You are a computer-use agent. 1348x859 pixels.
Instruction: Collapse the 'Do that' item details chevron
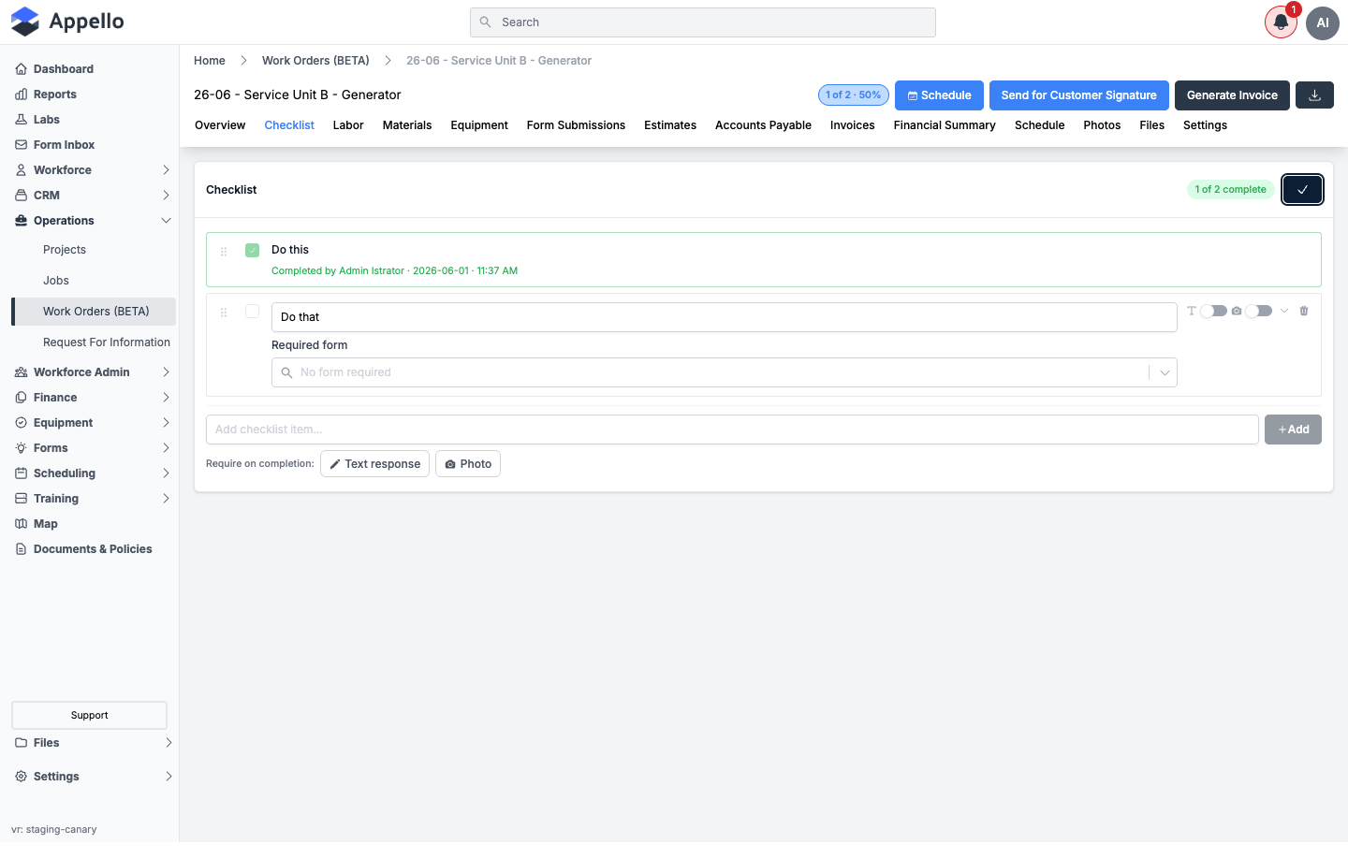click(x=1284, y=311)
